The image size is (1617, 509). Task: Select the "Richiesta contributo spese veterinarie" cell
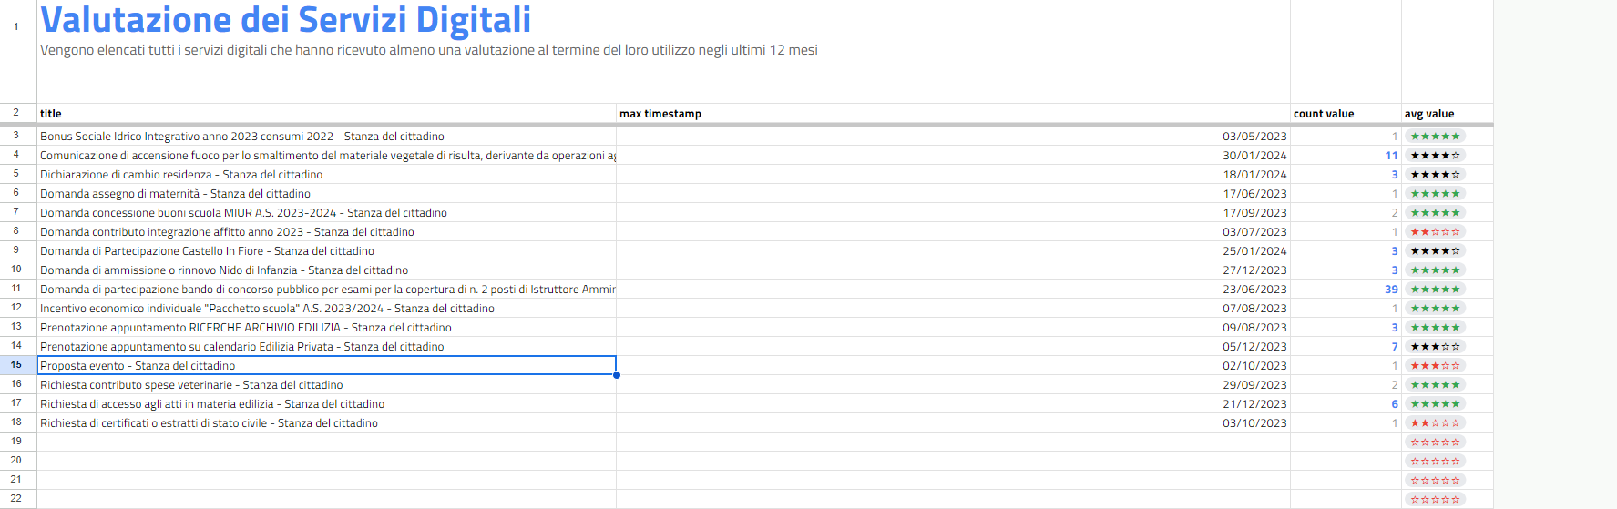point(326,385)
